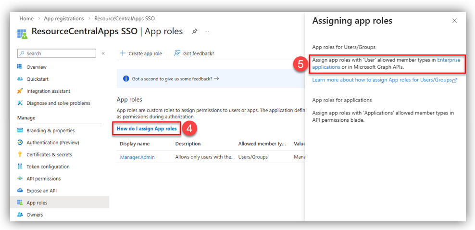Viewport: 475px width, 230px height.
Task: Open Branding & properties settings
Action: click(x=50, y=130)
